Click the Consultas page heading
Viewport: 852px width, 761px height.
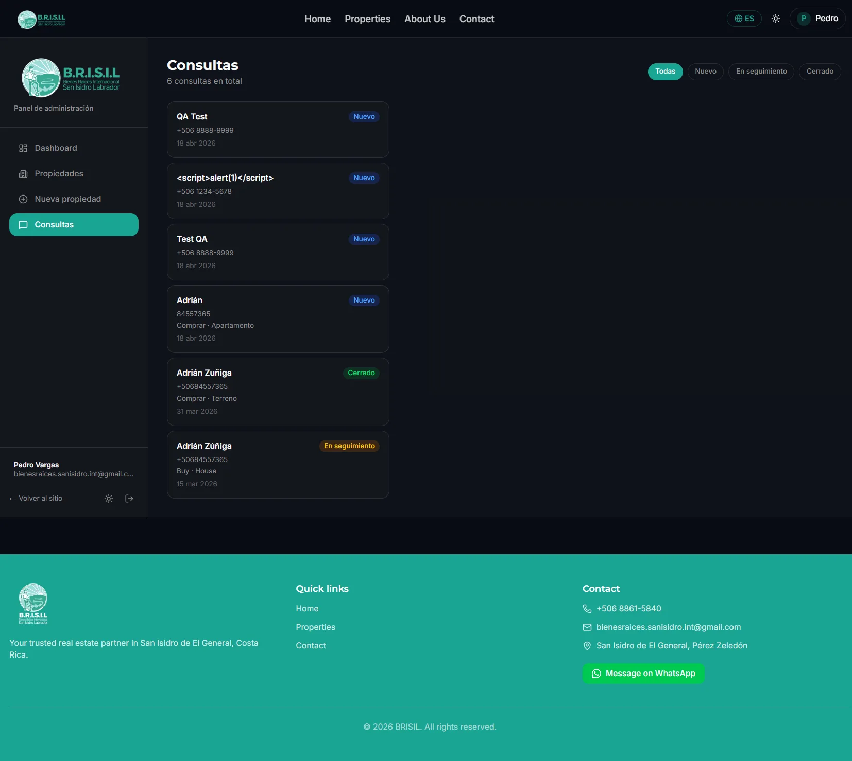point(202,65)
